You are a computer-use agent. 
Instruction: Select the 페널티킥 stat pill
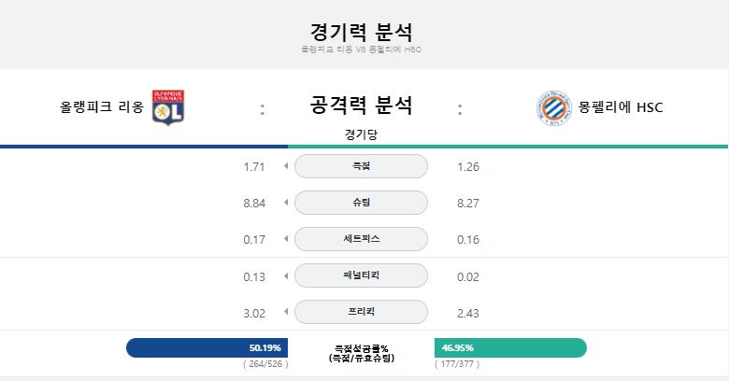point(362,275)
